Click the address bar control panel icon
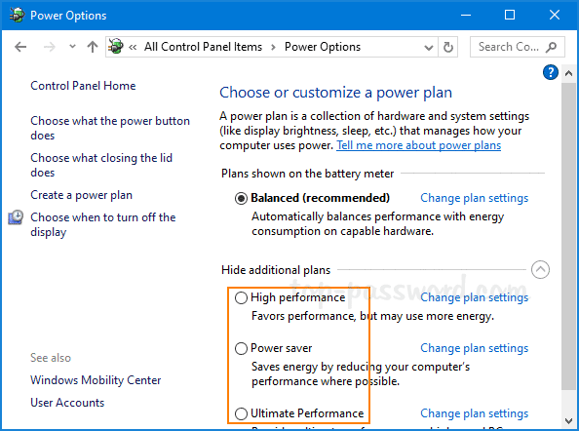579x431 pixels. click(116, 47)
